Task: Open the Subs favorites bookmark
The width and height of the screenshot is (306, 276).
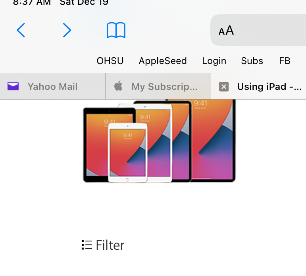Action: pyautogui.click(x=252, y=61)
